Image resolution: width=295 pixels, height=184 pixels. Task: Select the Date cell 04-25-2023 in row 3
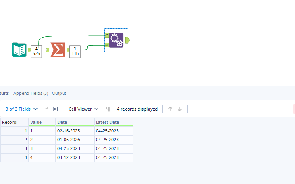[x=75, y=148]
